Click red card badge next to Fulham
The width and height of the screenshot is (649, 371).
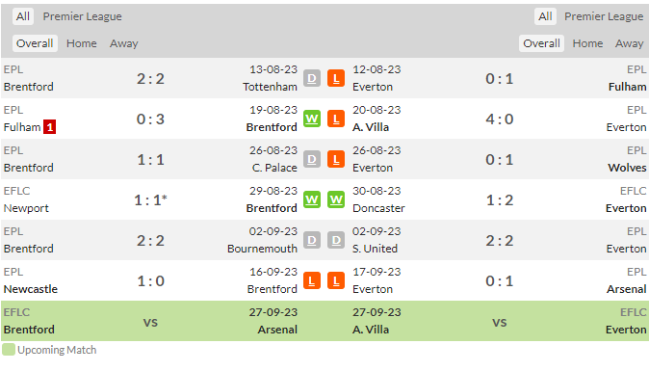(50, 127)
